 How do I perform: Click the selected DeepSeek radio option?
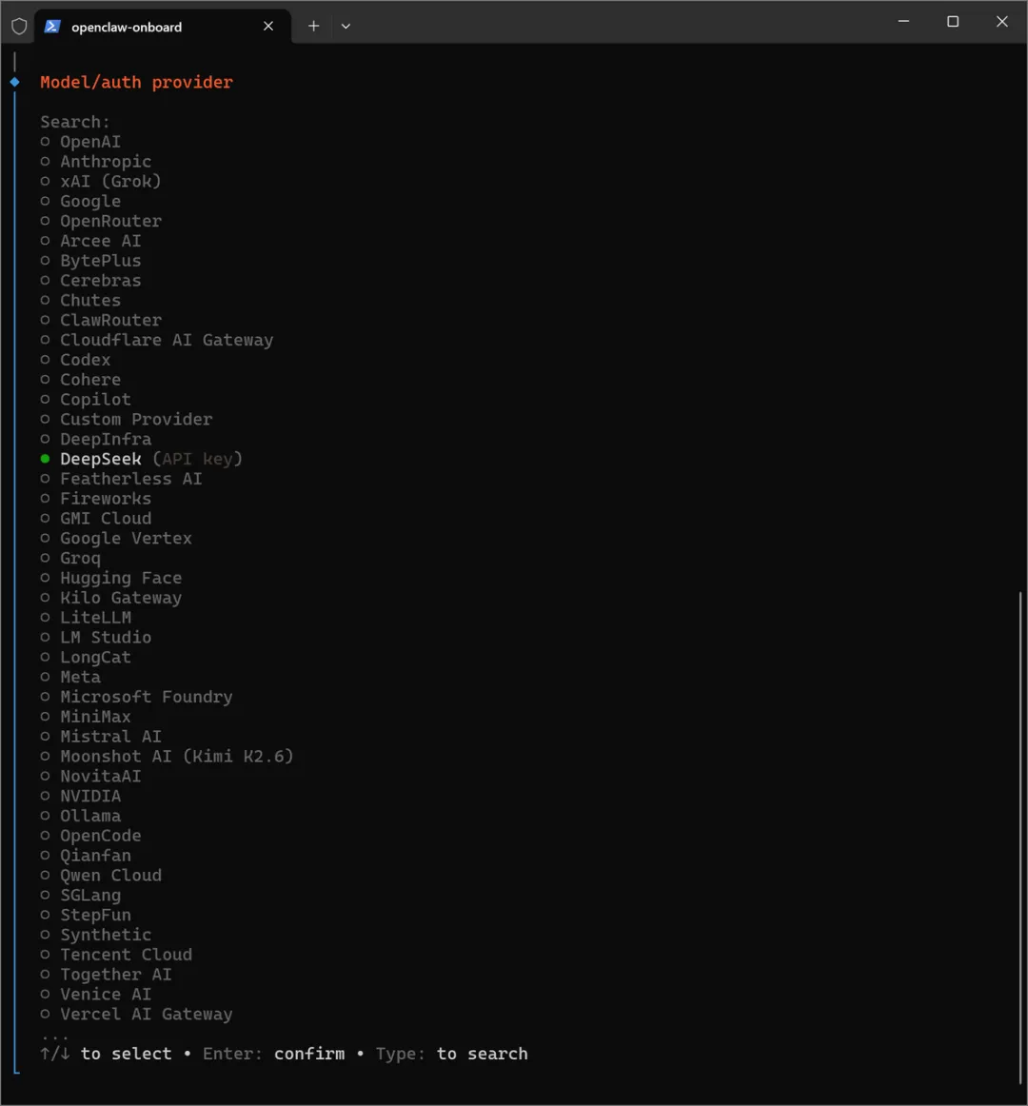(x=142, y=459)
